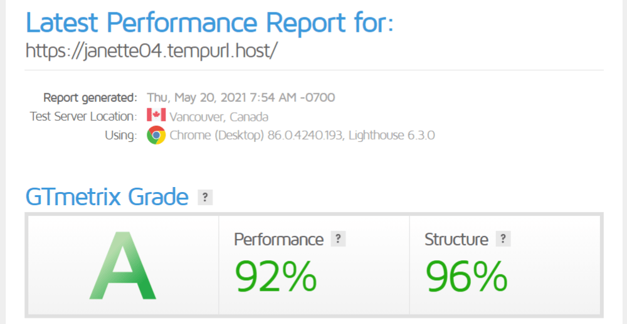Open the janette04.tempurl.host URL link
627x324 pixels.
pos(151,51)
